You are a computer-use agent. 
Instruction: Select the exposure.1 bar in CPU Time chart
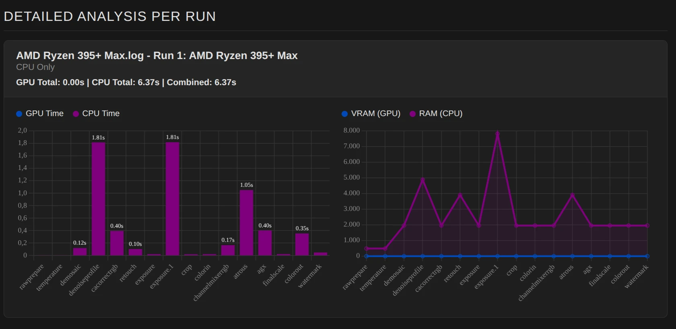pyautogui.click(x=172, y=199)
